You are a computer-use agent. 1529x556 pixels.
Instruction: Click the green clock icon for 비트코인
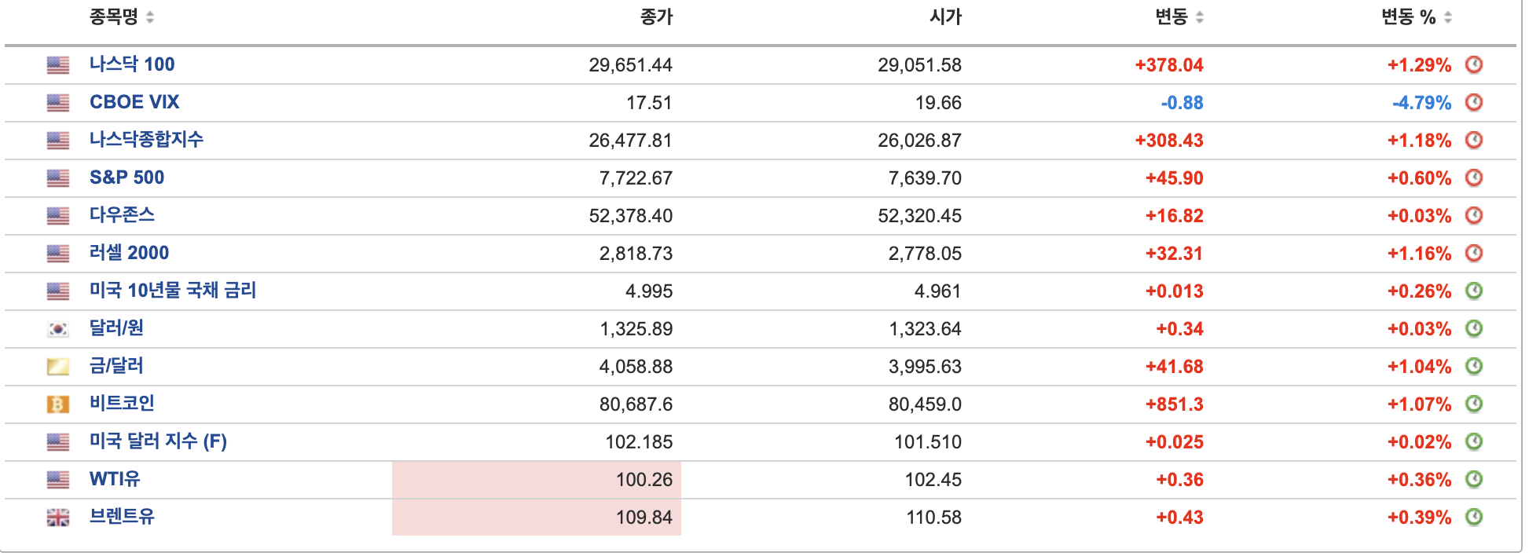tap(1474, 404)
